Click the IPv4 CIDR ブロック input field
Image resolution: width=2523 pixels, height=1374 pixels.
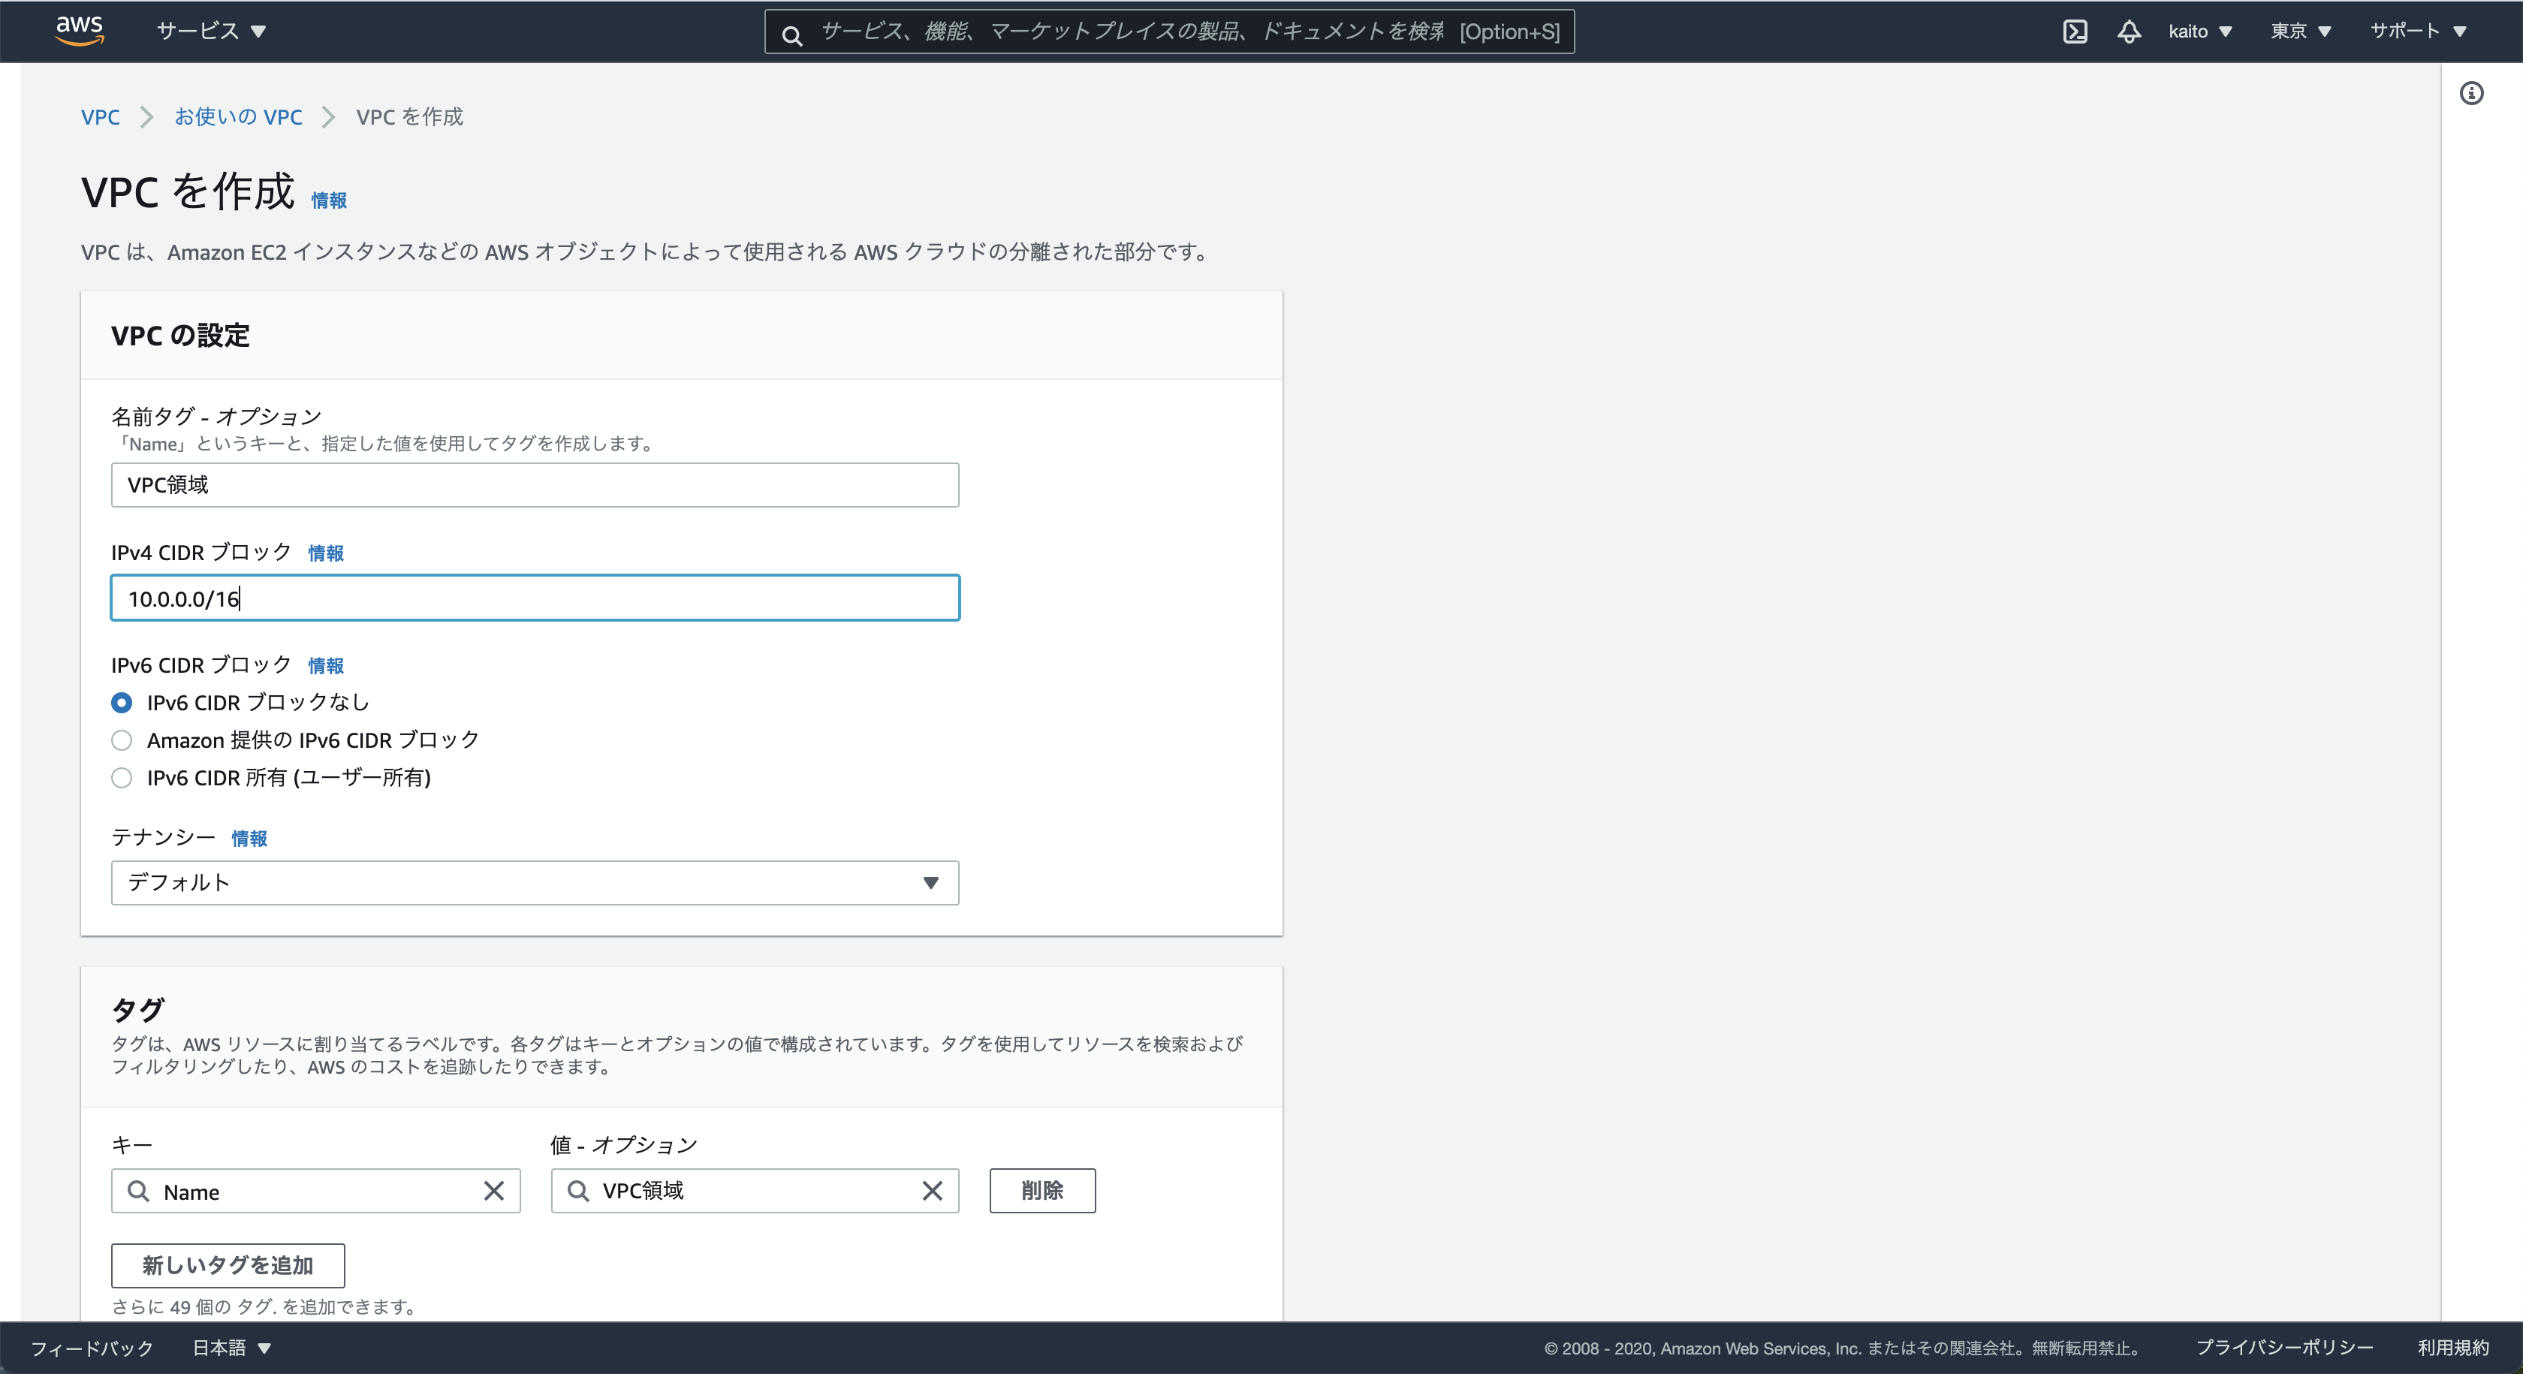[x=535, y=598]
